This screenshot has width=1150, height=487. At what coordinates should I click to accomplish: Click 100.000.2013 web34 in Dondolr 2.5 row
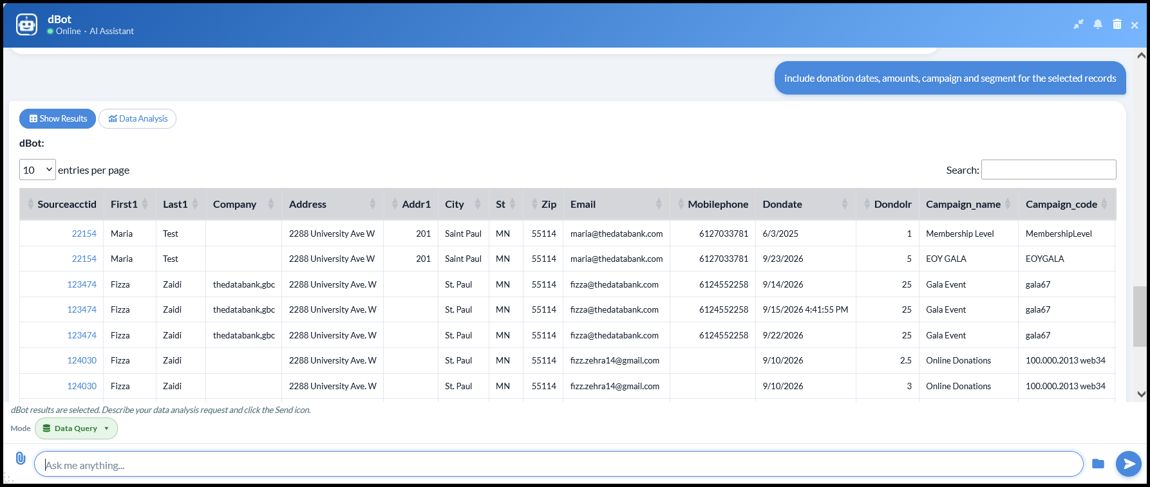click(x=1066, y=360)
